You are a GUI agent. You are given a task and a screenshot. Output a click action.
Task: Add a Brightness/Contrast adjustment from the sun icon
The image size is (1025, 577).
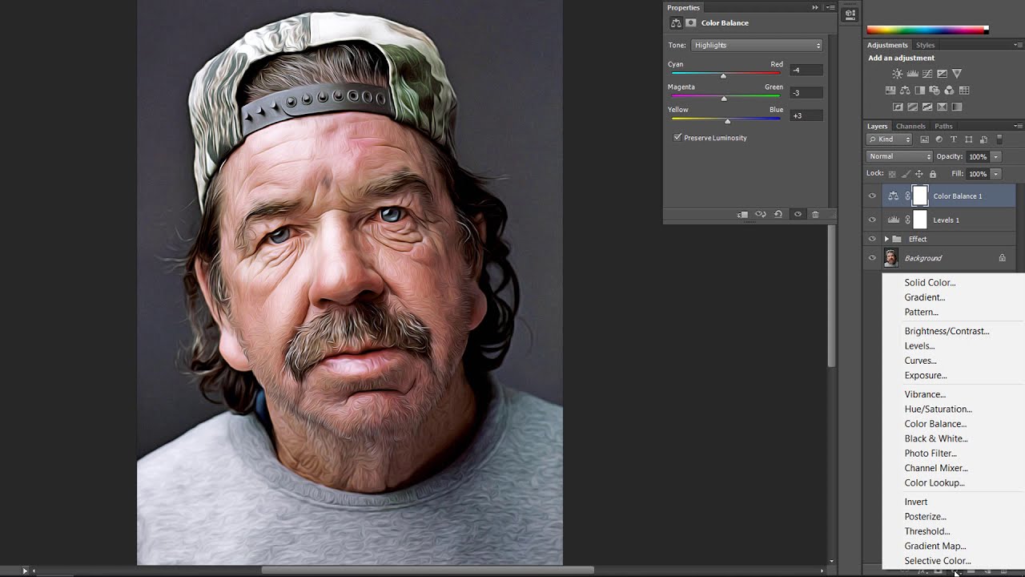pyautogui.click(x=898, y=74)
